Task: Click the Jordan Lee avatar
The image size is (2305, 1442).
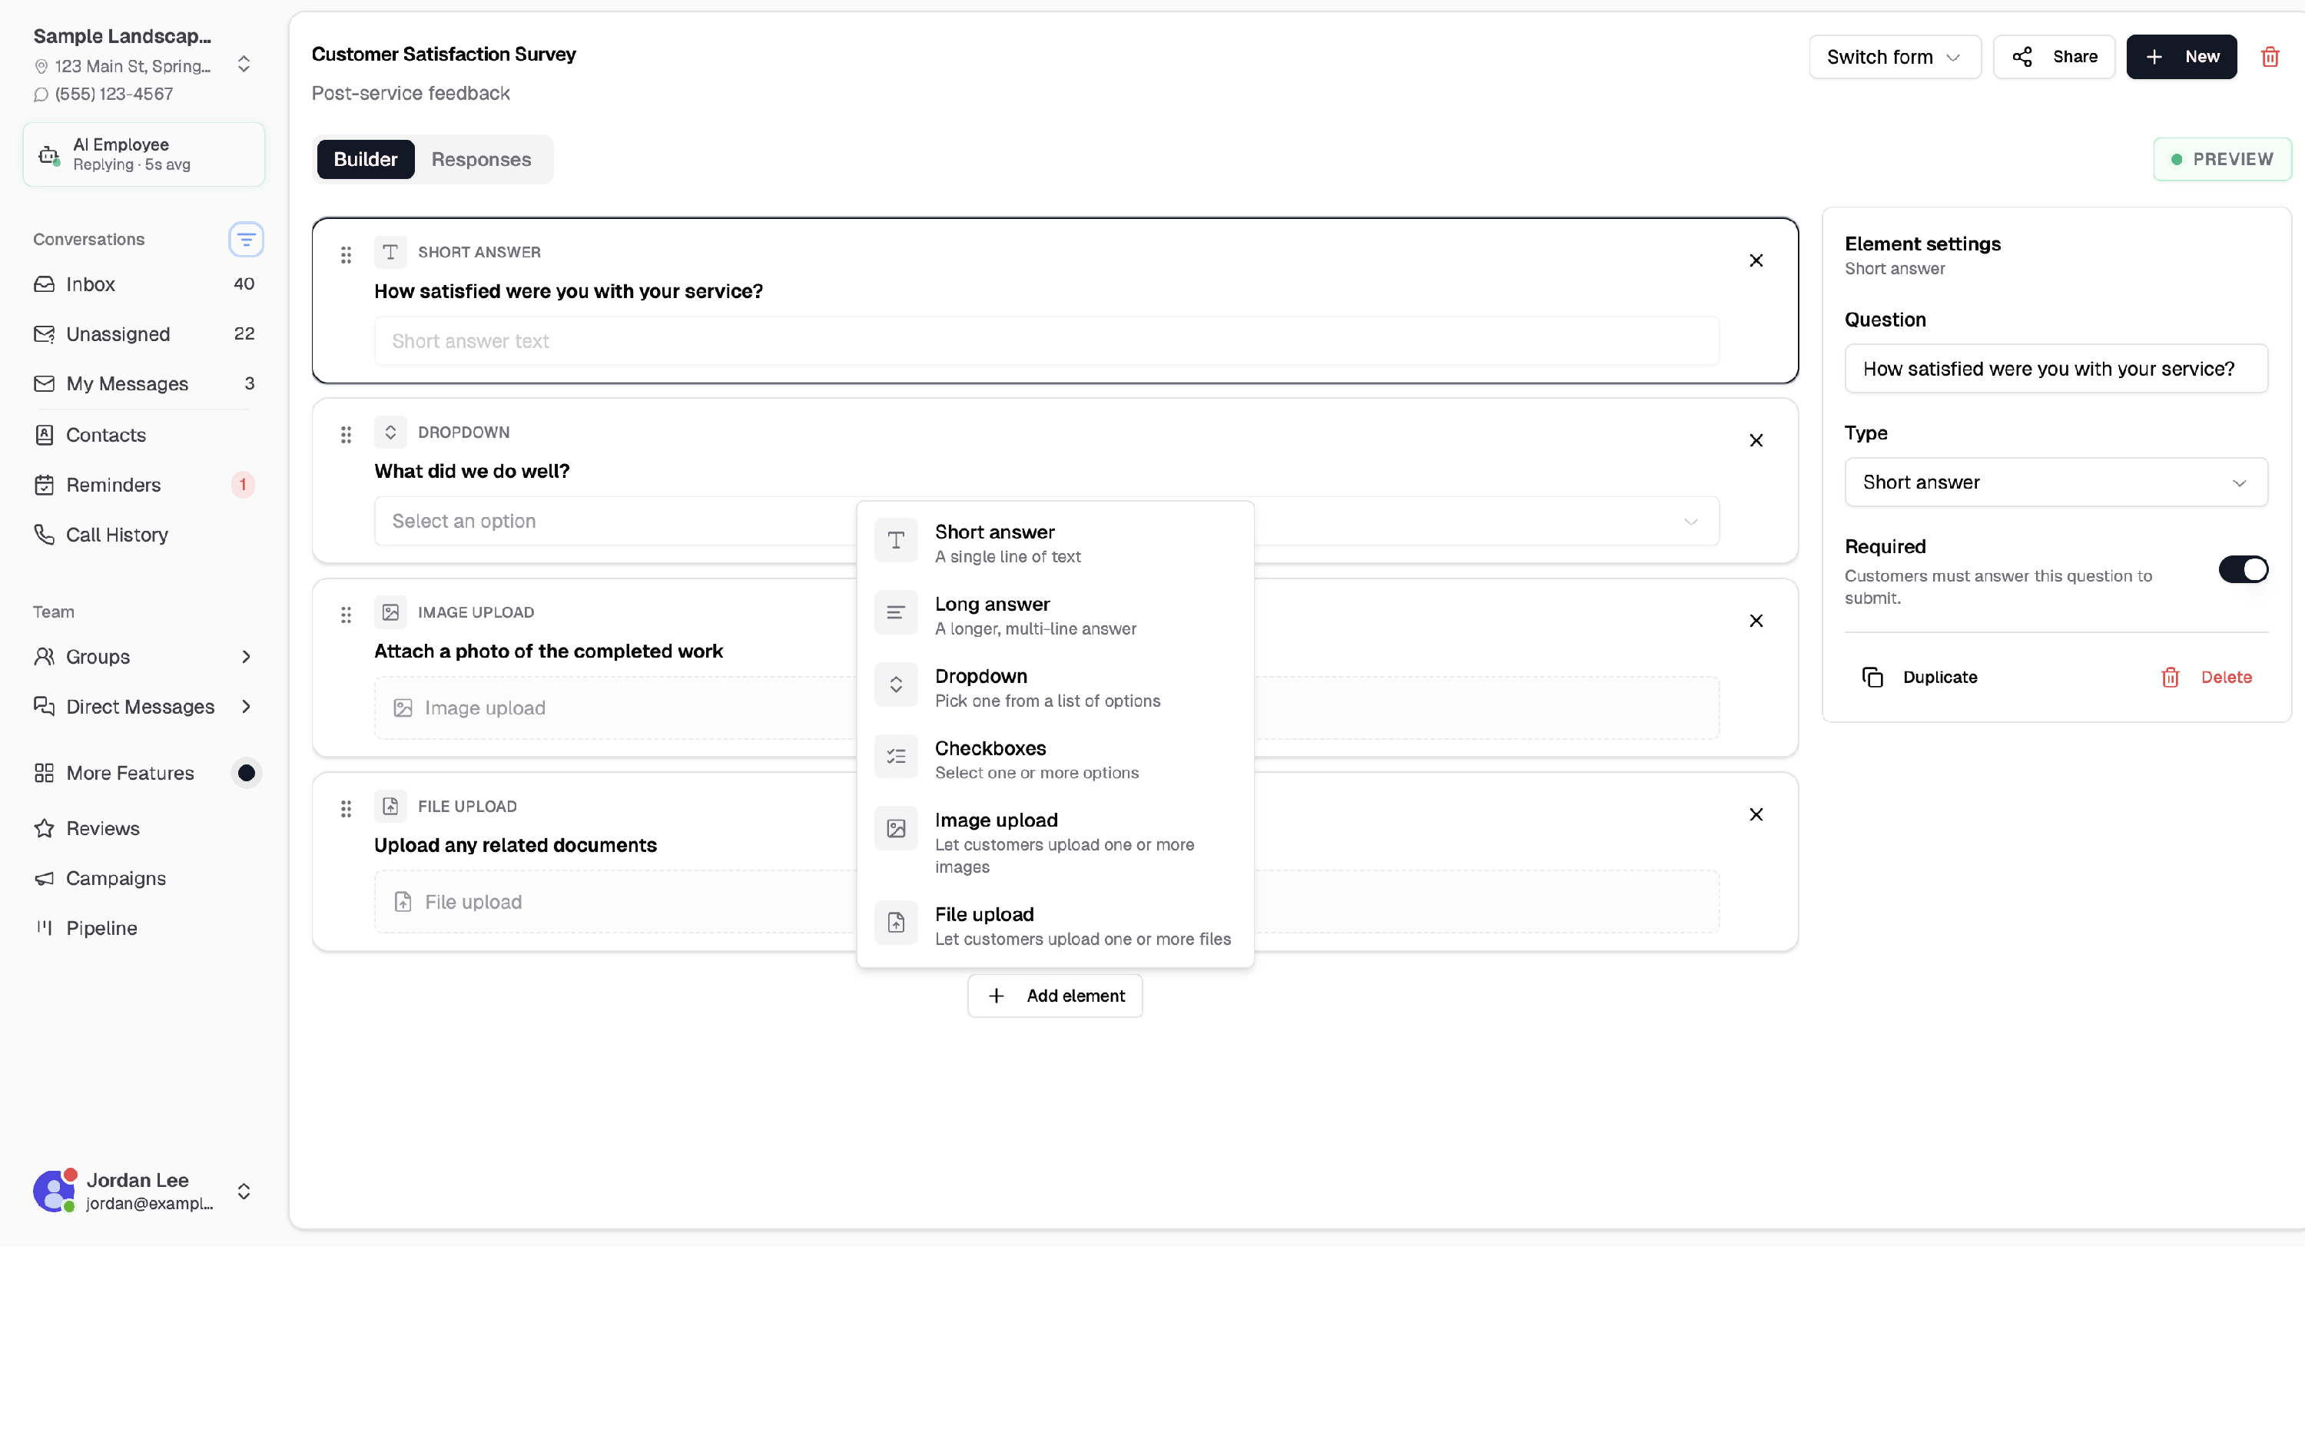Action: 55,1192
